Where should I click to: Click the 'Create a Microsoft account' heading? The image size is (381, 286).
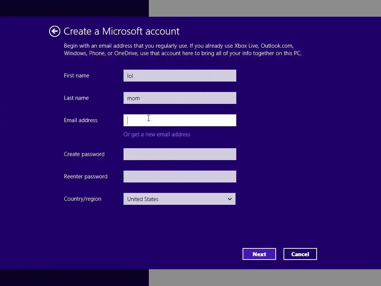click(x=122, y=31)
